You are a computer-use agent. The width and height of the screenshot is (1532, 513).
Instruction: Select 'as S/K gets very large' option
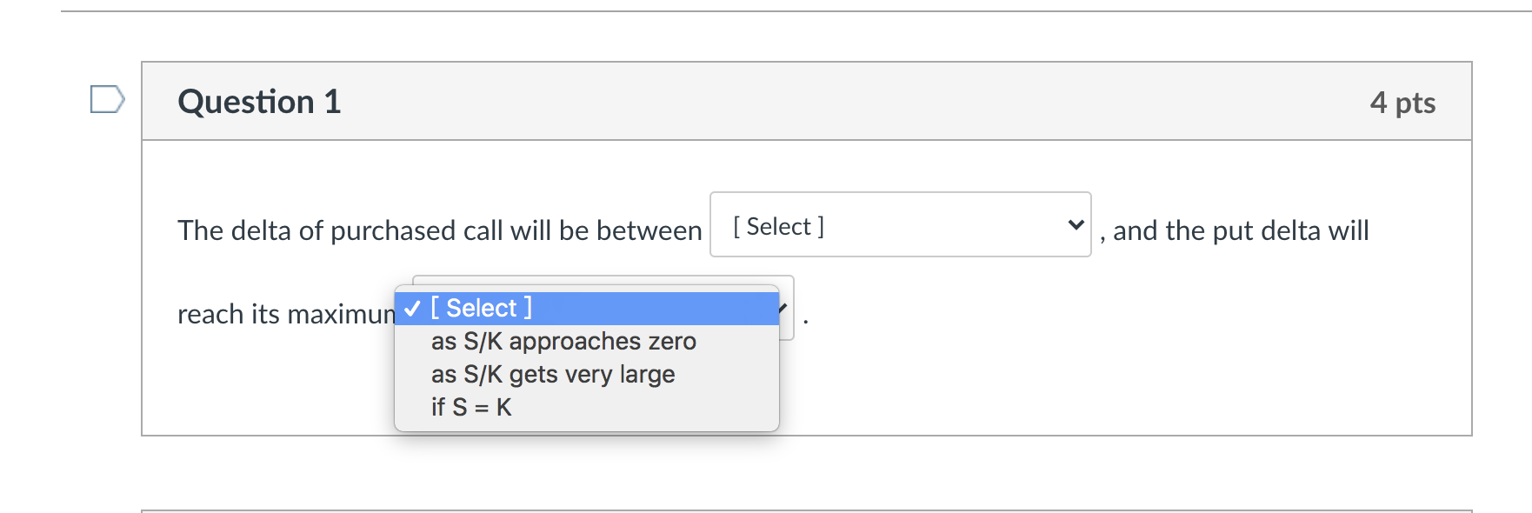pyautogui.click(x=553, y=374)
